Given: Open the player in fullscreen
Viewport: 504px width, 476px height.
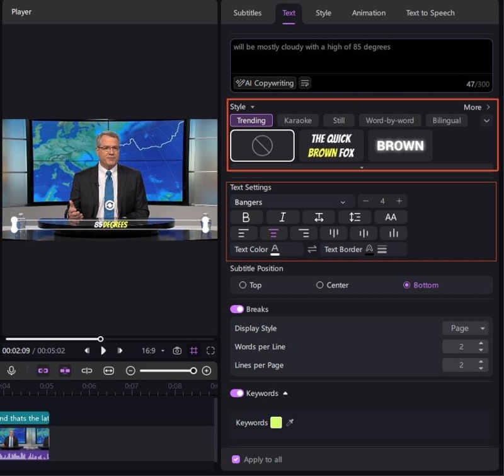Looking at the screenshot, I should pos(210,351).
